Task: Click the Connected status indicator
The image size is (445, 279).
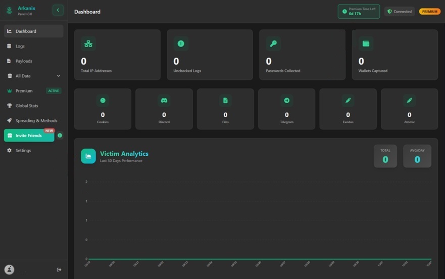Action: coord(400,11)
